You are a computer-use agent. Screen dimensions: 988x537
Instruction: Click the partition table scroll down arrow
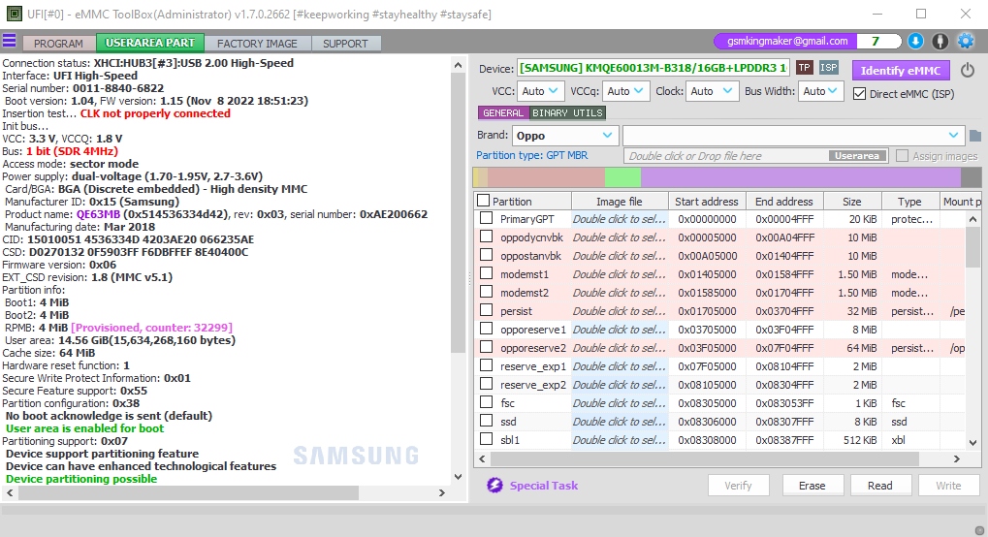(972, 442)
